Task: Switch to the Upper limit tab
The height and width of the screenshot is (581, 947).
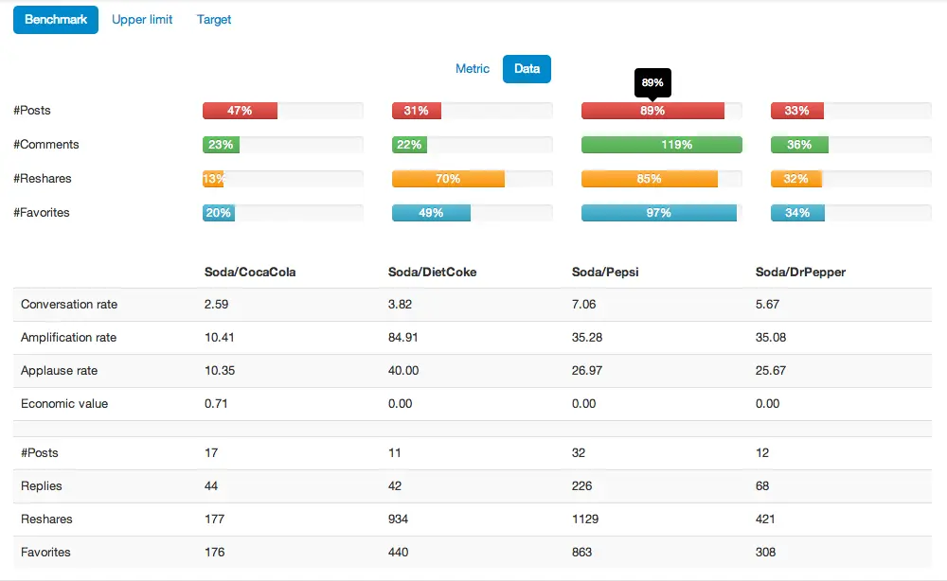Action: (x=142, y=20)
